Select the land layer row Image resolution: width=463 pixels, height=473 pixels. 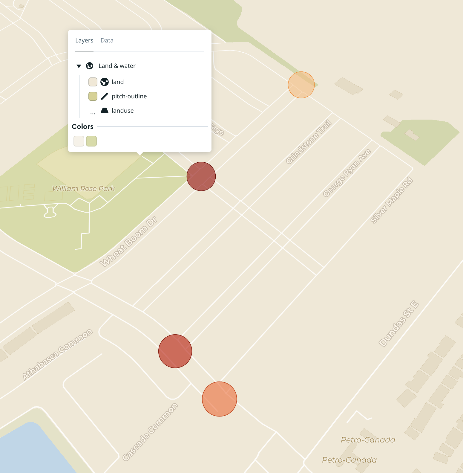coord(118,82)
